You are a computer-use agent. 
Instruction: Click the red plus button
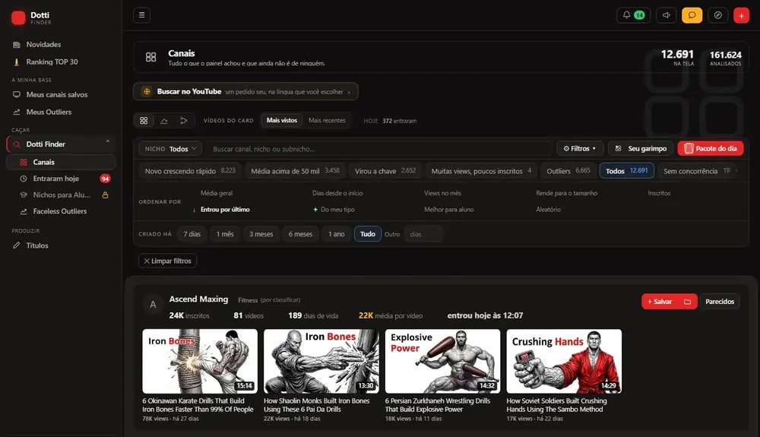(741, 15)
